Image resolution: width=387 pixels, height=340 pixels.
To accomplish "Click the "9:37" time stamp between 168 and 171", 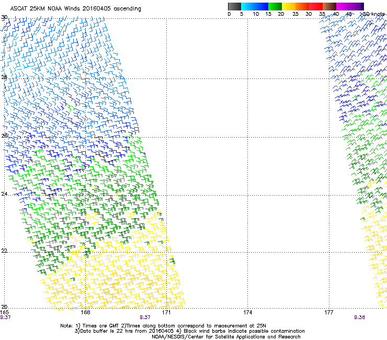I will point(145,318).
